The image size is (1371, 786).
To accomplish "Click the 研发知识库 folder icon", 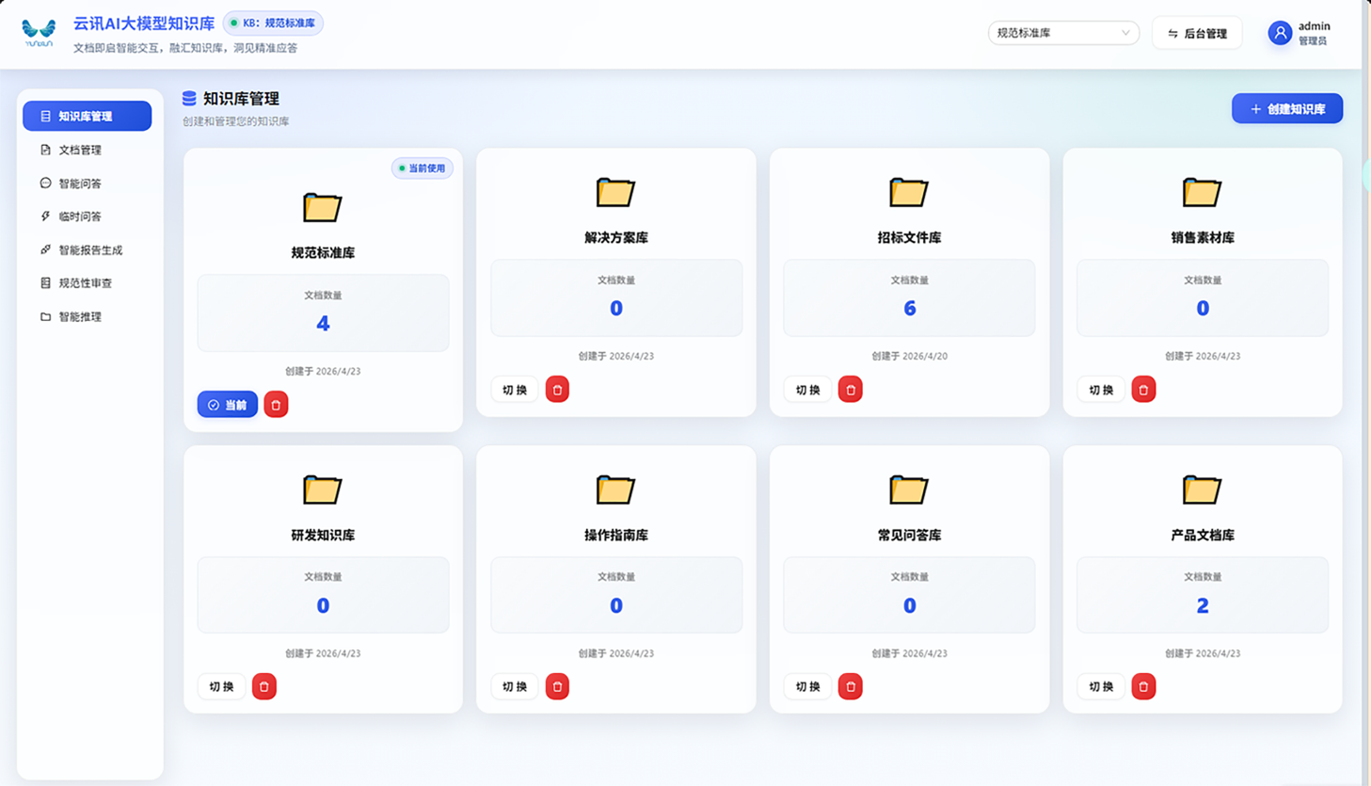I will click(x=322, y=489).
